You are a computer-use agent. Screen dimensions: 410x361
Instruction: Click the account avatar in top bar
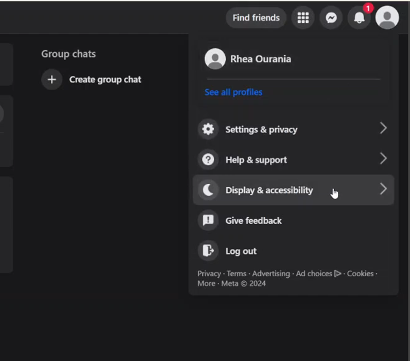tap(387, 18)
